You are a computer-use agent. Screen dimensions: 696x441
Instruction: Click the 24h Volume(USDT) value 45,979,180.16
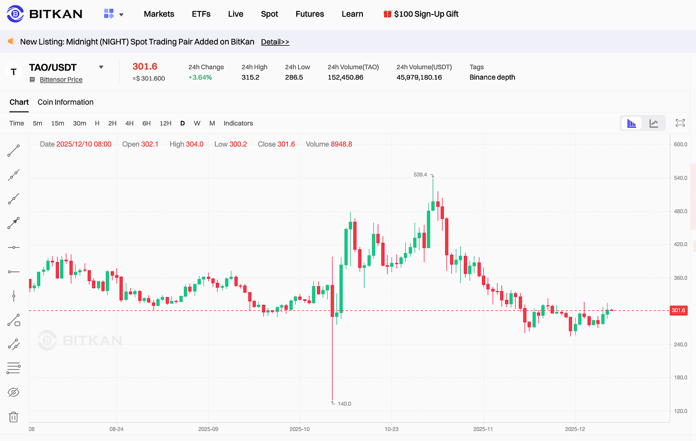[419, 78]
